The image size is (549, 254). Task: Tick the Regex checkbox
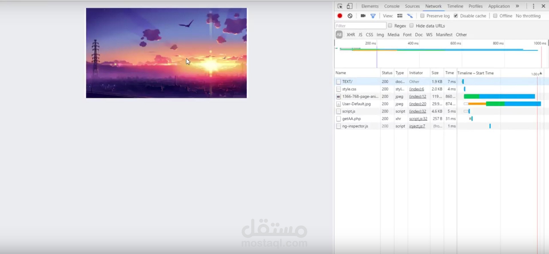(x=390, y=25)
